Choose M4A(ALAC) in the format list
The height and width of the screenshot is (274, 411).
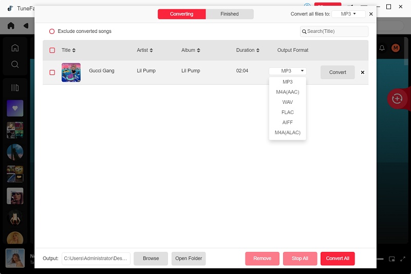click(x=288, y=133)
